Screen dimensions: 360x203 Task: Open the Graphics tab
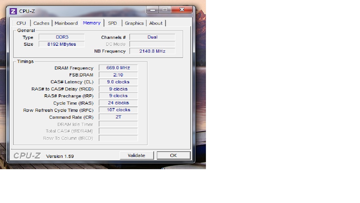click(x=134, y=23)
